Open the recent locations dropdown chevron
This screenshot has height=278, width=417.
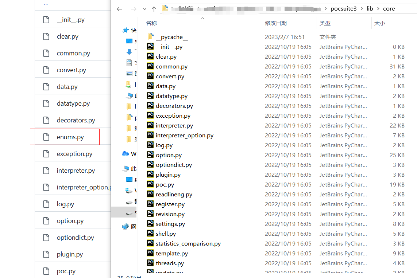pos(144,8)
